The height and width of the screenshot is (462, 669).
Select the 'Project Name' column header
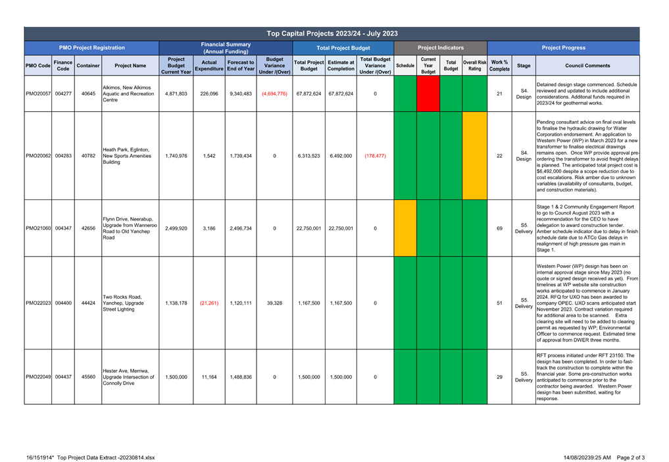[x=130, y=66]
